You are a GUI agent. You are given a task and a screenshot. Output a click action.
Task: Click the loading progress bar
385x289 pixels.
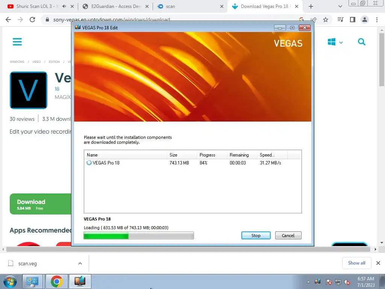click(139, 236)
